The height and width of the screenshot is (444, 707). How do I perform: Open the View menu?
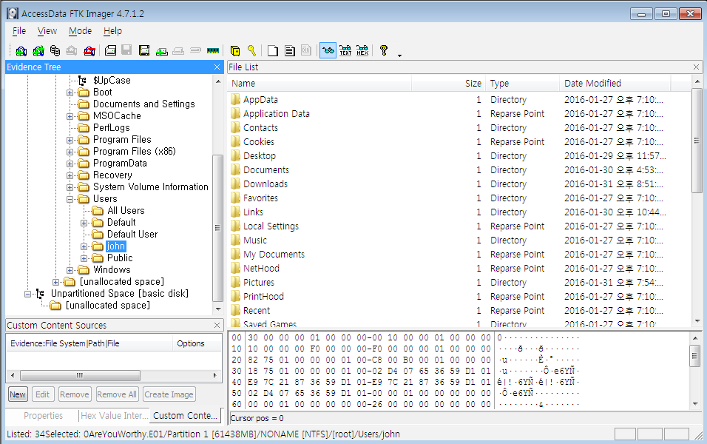47,30
